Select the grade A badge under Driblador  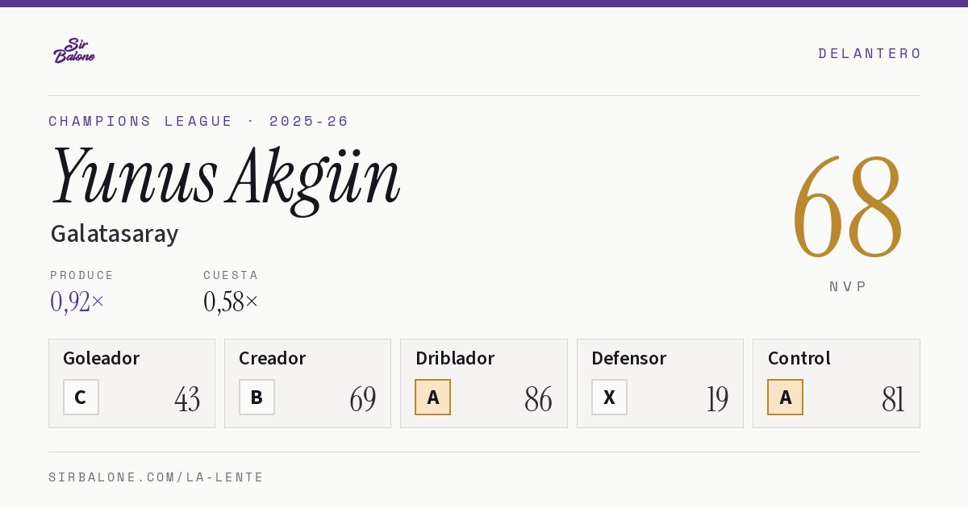coord(433,397)
